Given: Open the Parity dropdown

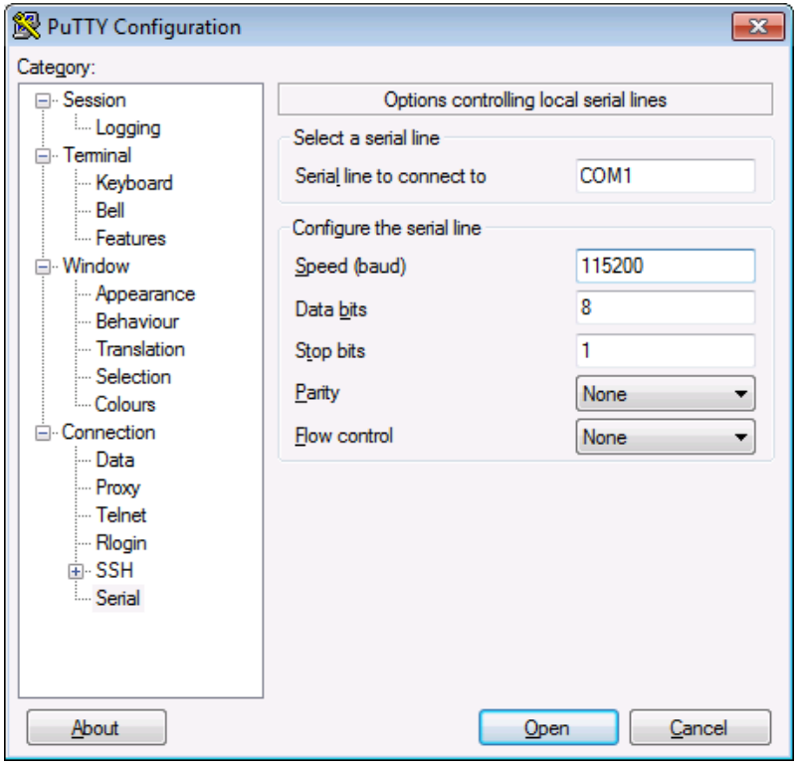Looking at the screenshot, I should 665,394.
